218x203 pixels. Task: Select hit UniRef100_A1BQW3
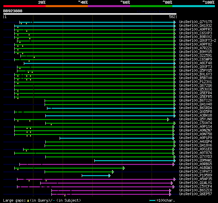pos(196,168)
